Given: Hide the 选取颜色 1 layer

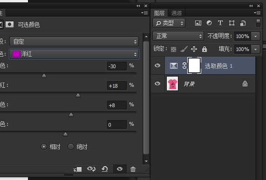Looking at the screenshot, I should [x=157, y=65].
